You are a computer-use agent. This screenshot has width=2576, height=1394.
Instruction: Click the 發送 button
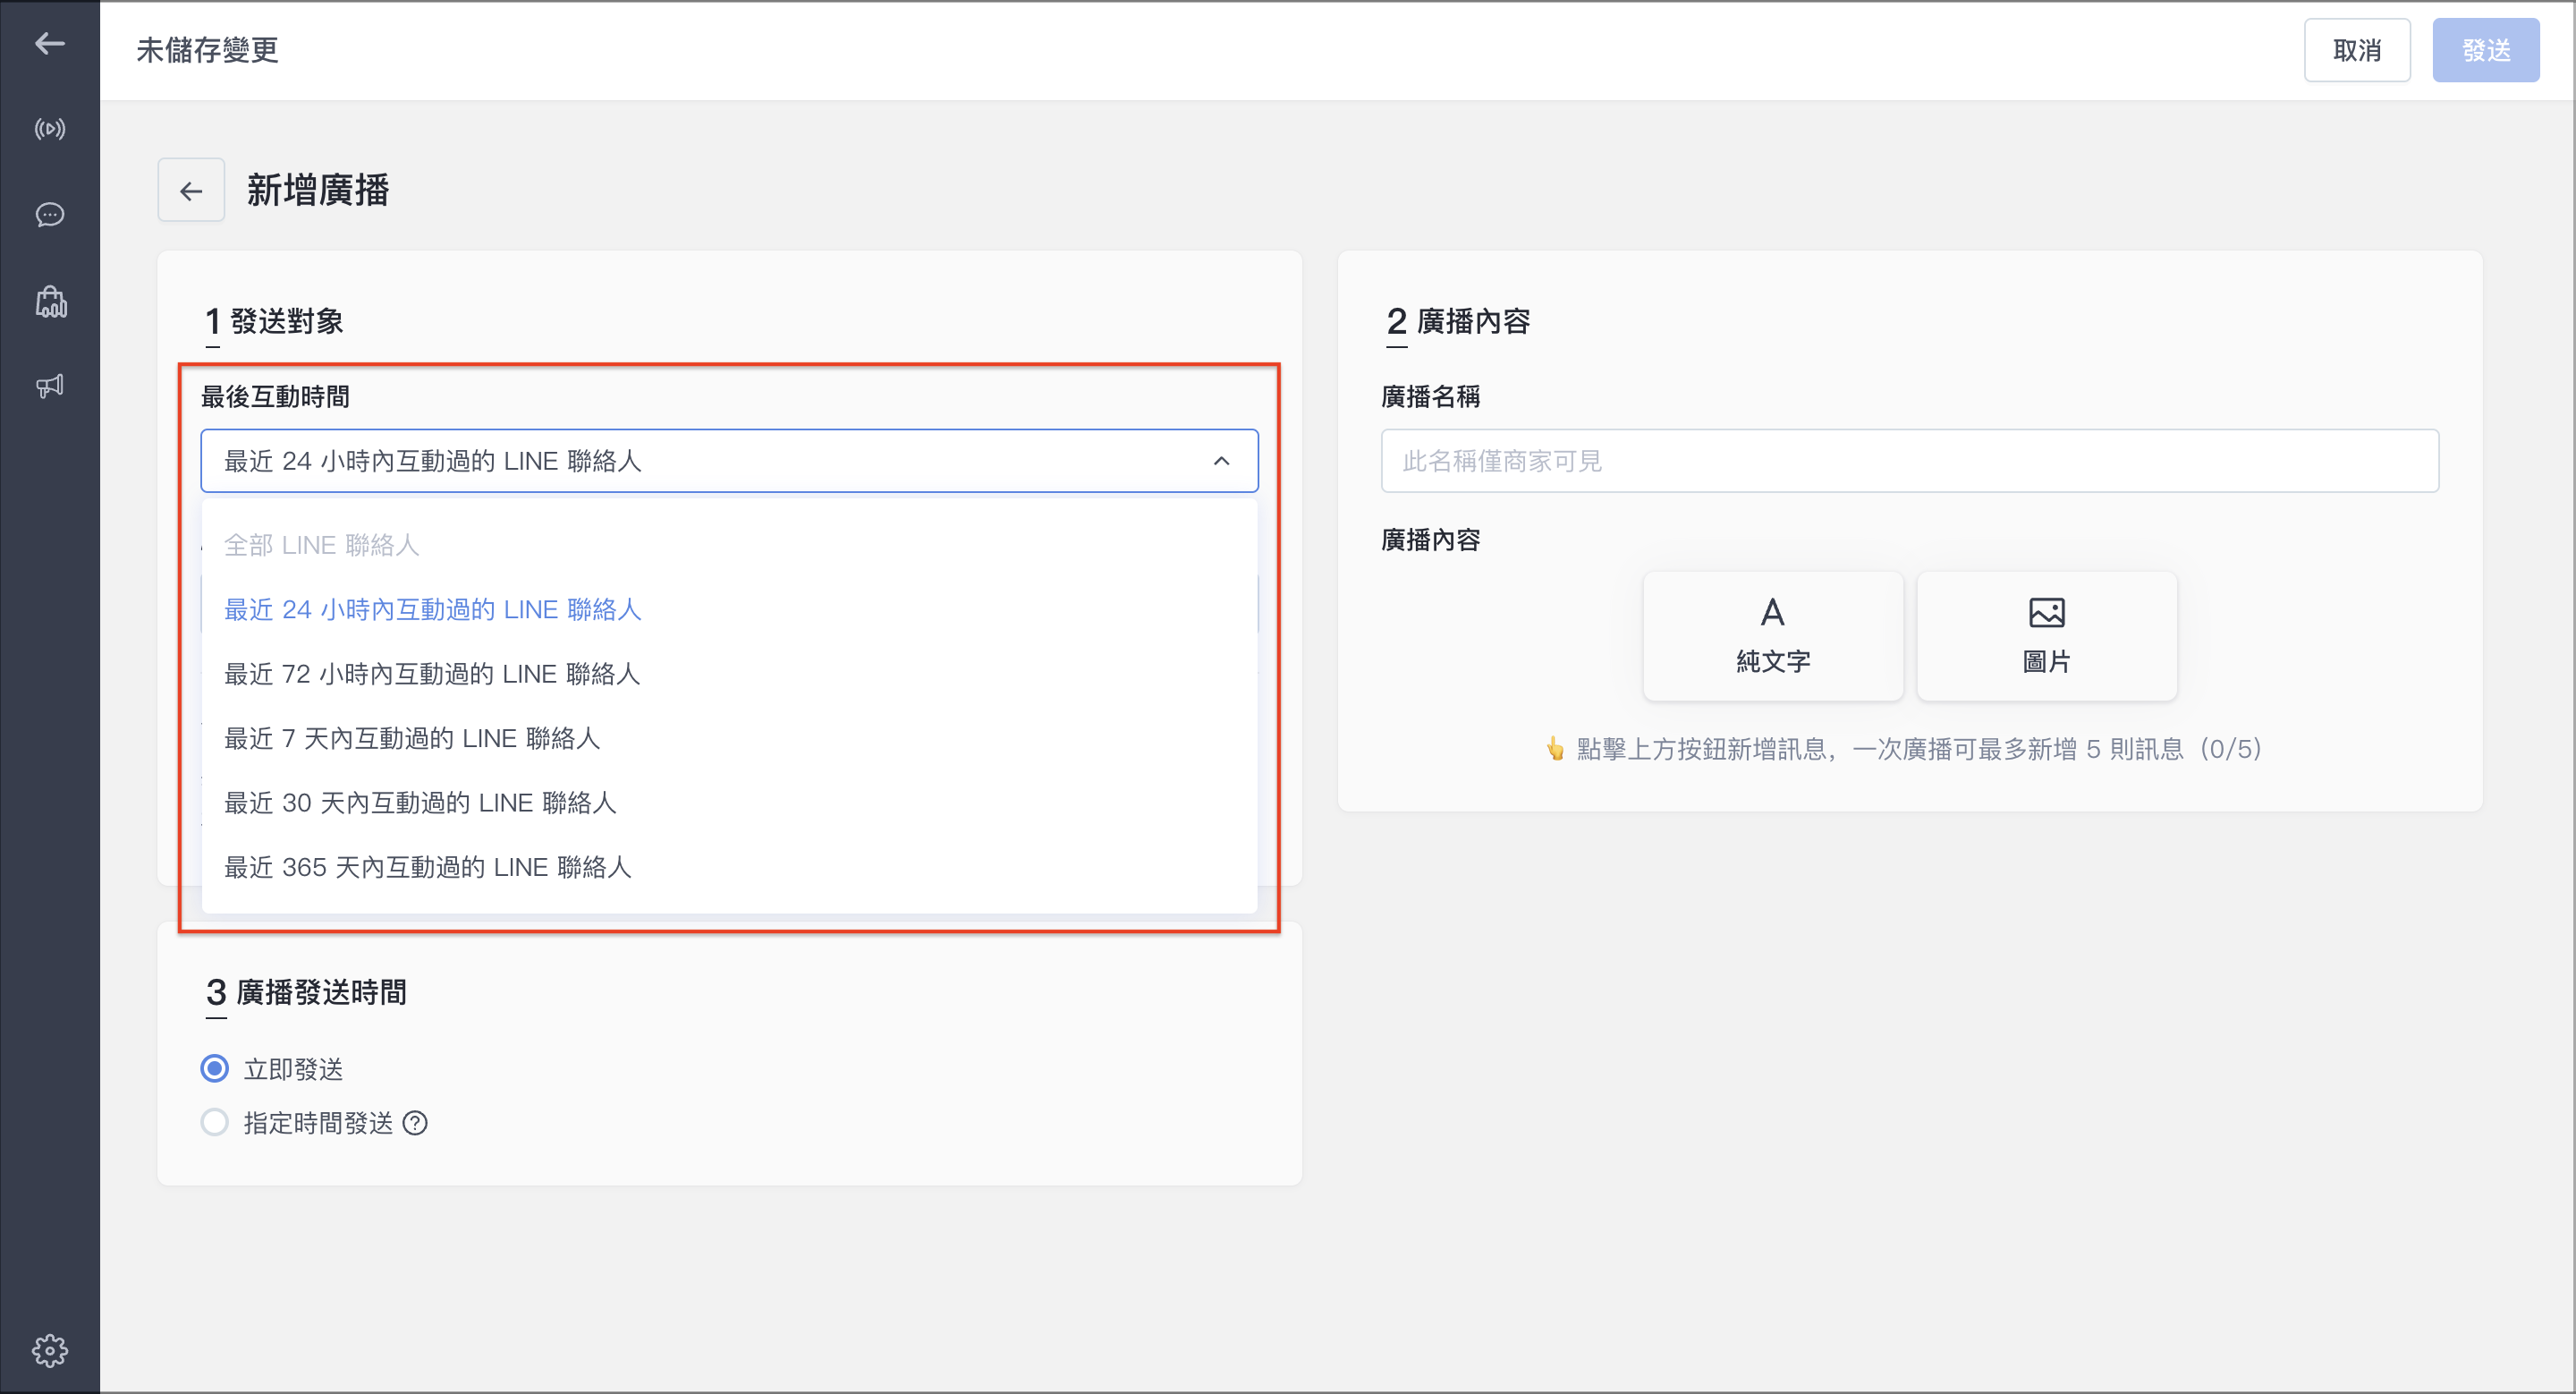pyautogui.click(x=2485, y=50)
